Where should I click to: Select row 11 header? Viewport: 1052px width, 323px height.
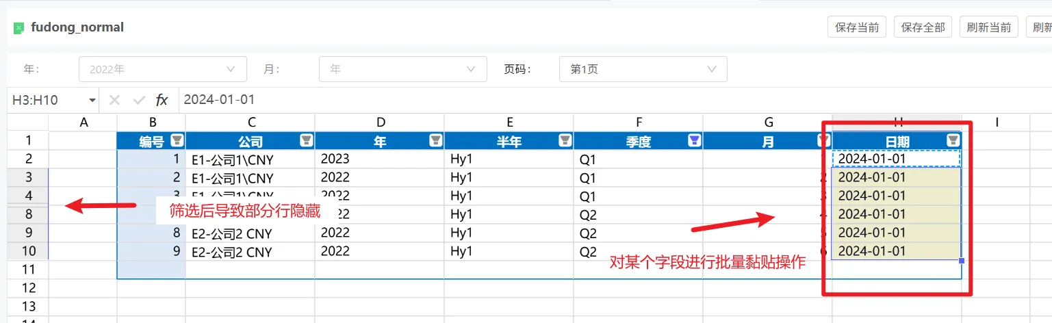pyautogui.click(x=27, y=270)
